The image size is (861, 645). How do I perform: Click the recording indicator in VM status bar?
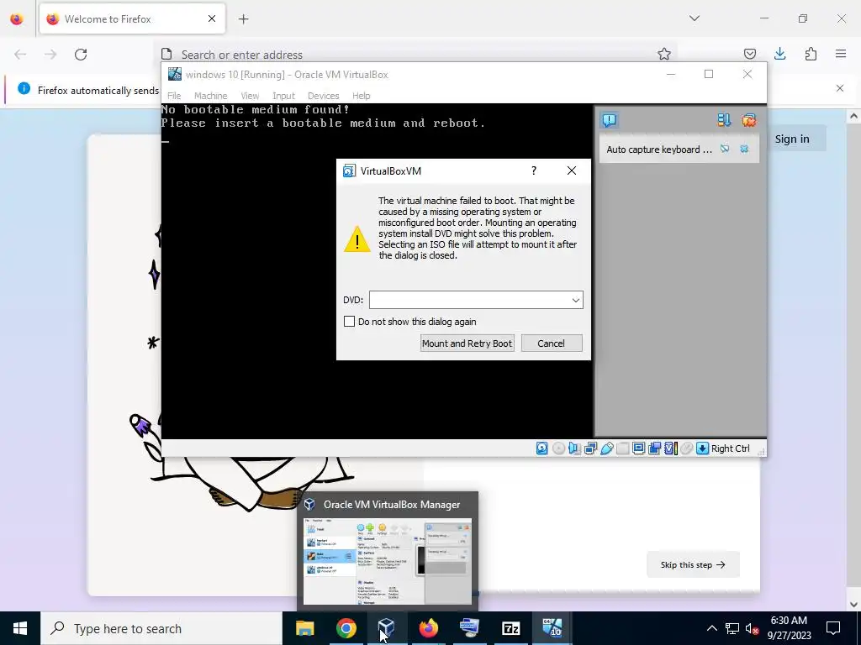coord(654,448)
